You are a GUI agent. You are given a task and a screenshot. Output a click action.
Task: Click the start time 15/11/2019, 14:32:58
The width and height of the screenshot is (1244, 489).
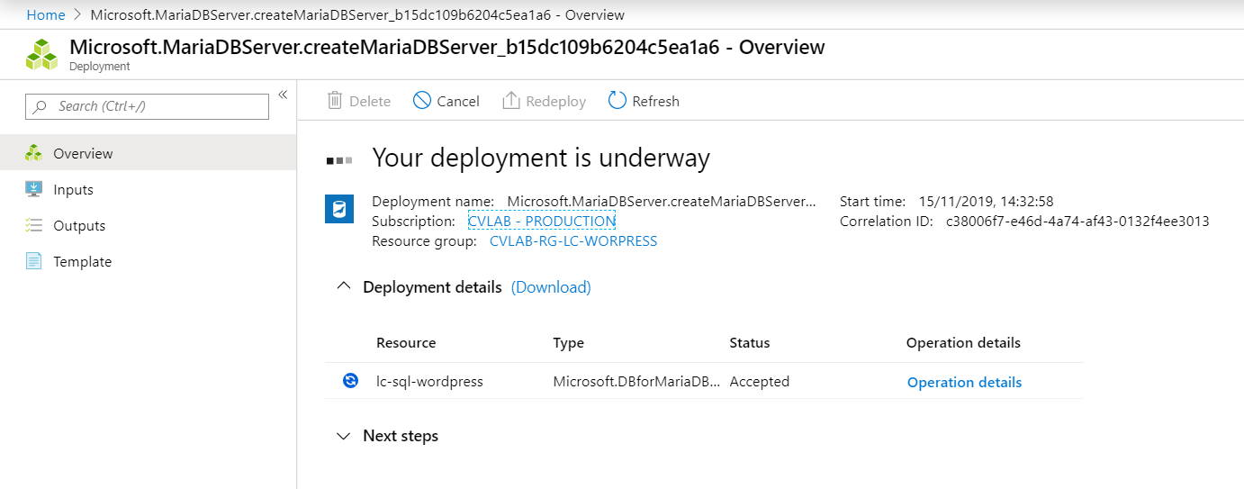986,201
